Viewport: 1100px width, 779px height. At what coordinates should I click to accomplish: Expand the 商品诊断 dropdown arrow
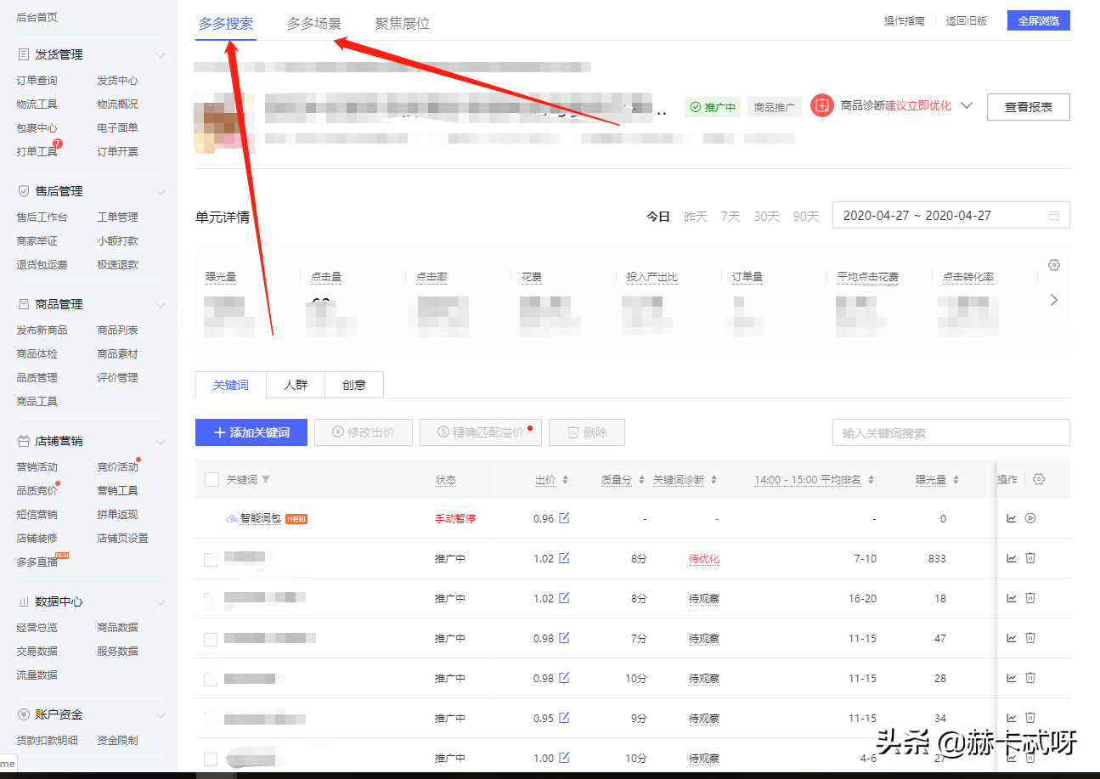[966, 106]
